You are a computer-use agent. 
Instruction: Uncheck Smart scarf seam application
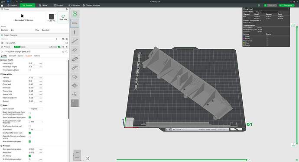coord(30,118)
